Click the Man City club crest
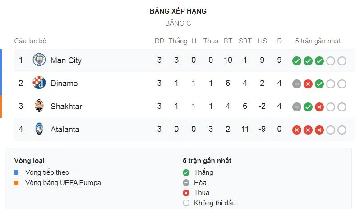 (x=39, y=60)
